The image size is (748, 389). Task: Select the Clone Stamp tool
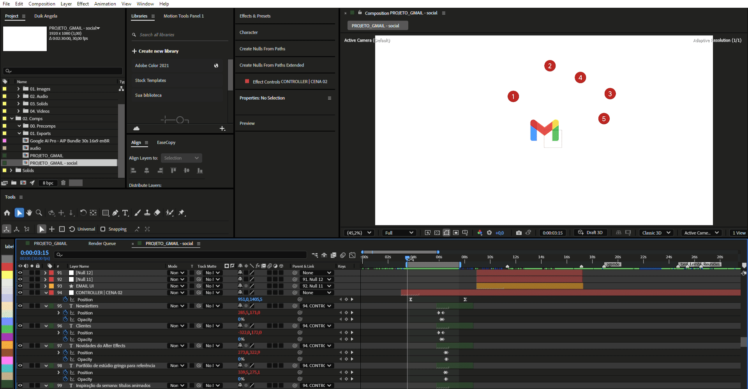(x=147, y=213)
